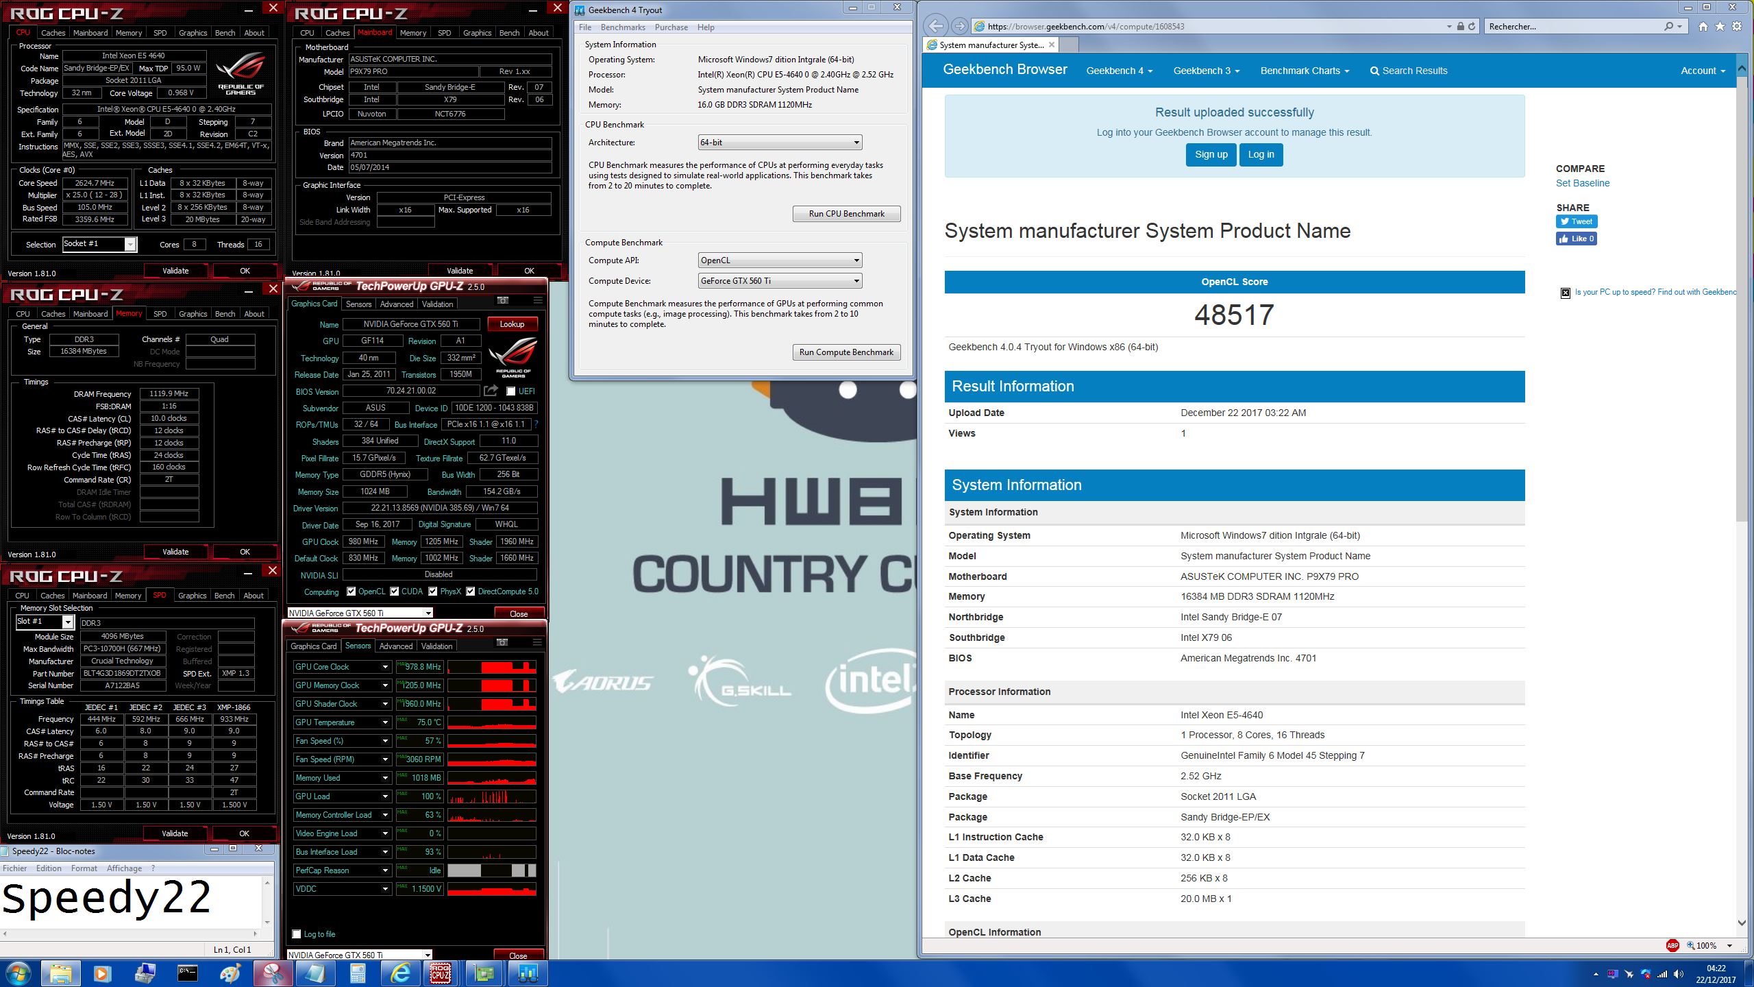Click the Lookup button in GPU-Z

pos(512,324)
